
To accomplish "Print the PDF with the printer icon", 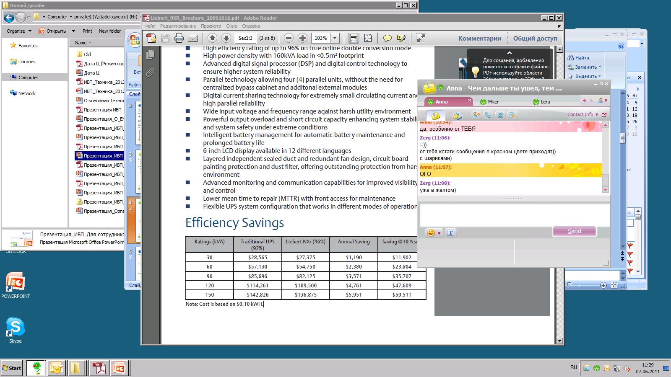I will point(179,38).
